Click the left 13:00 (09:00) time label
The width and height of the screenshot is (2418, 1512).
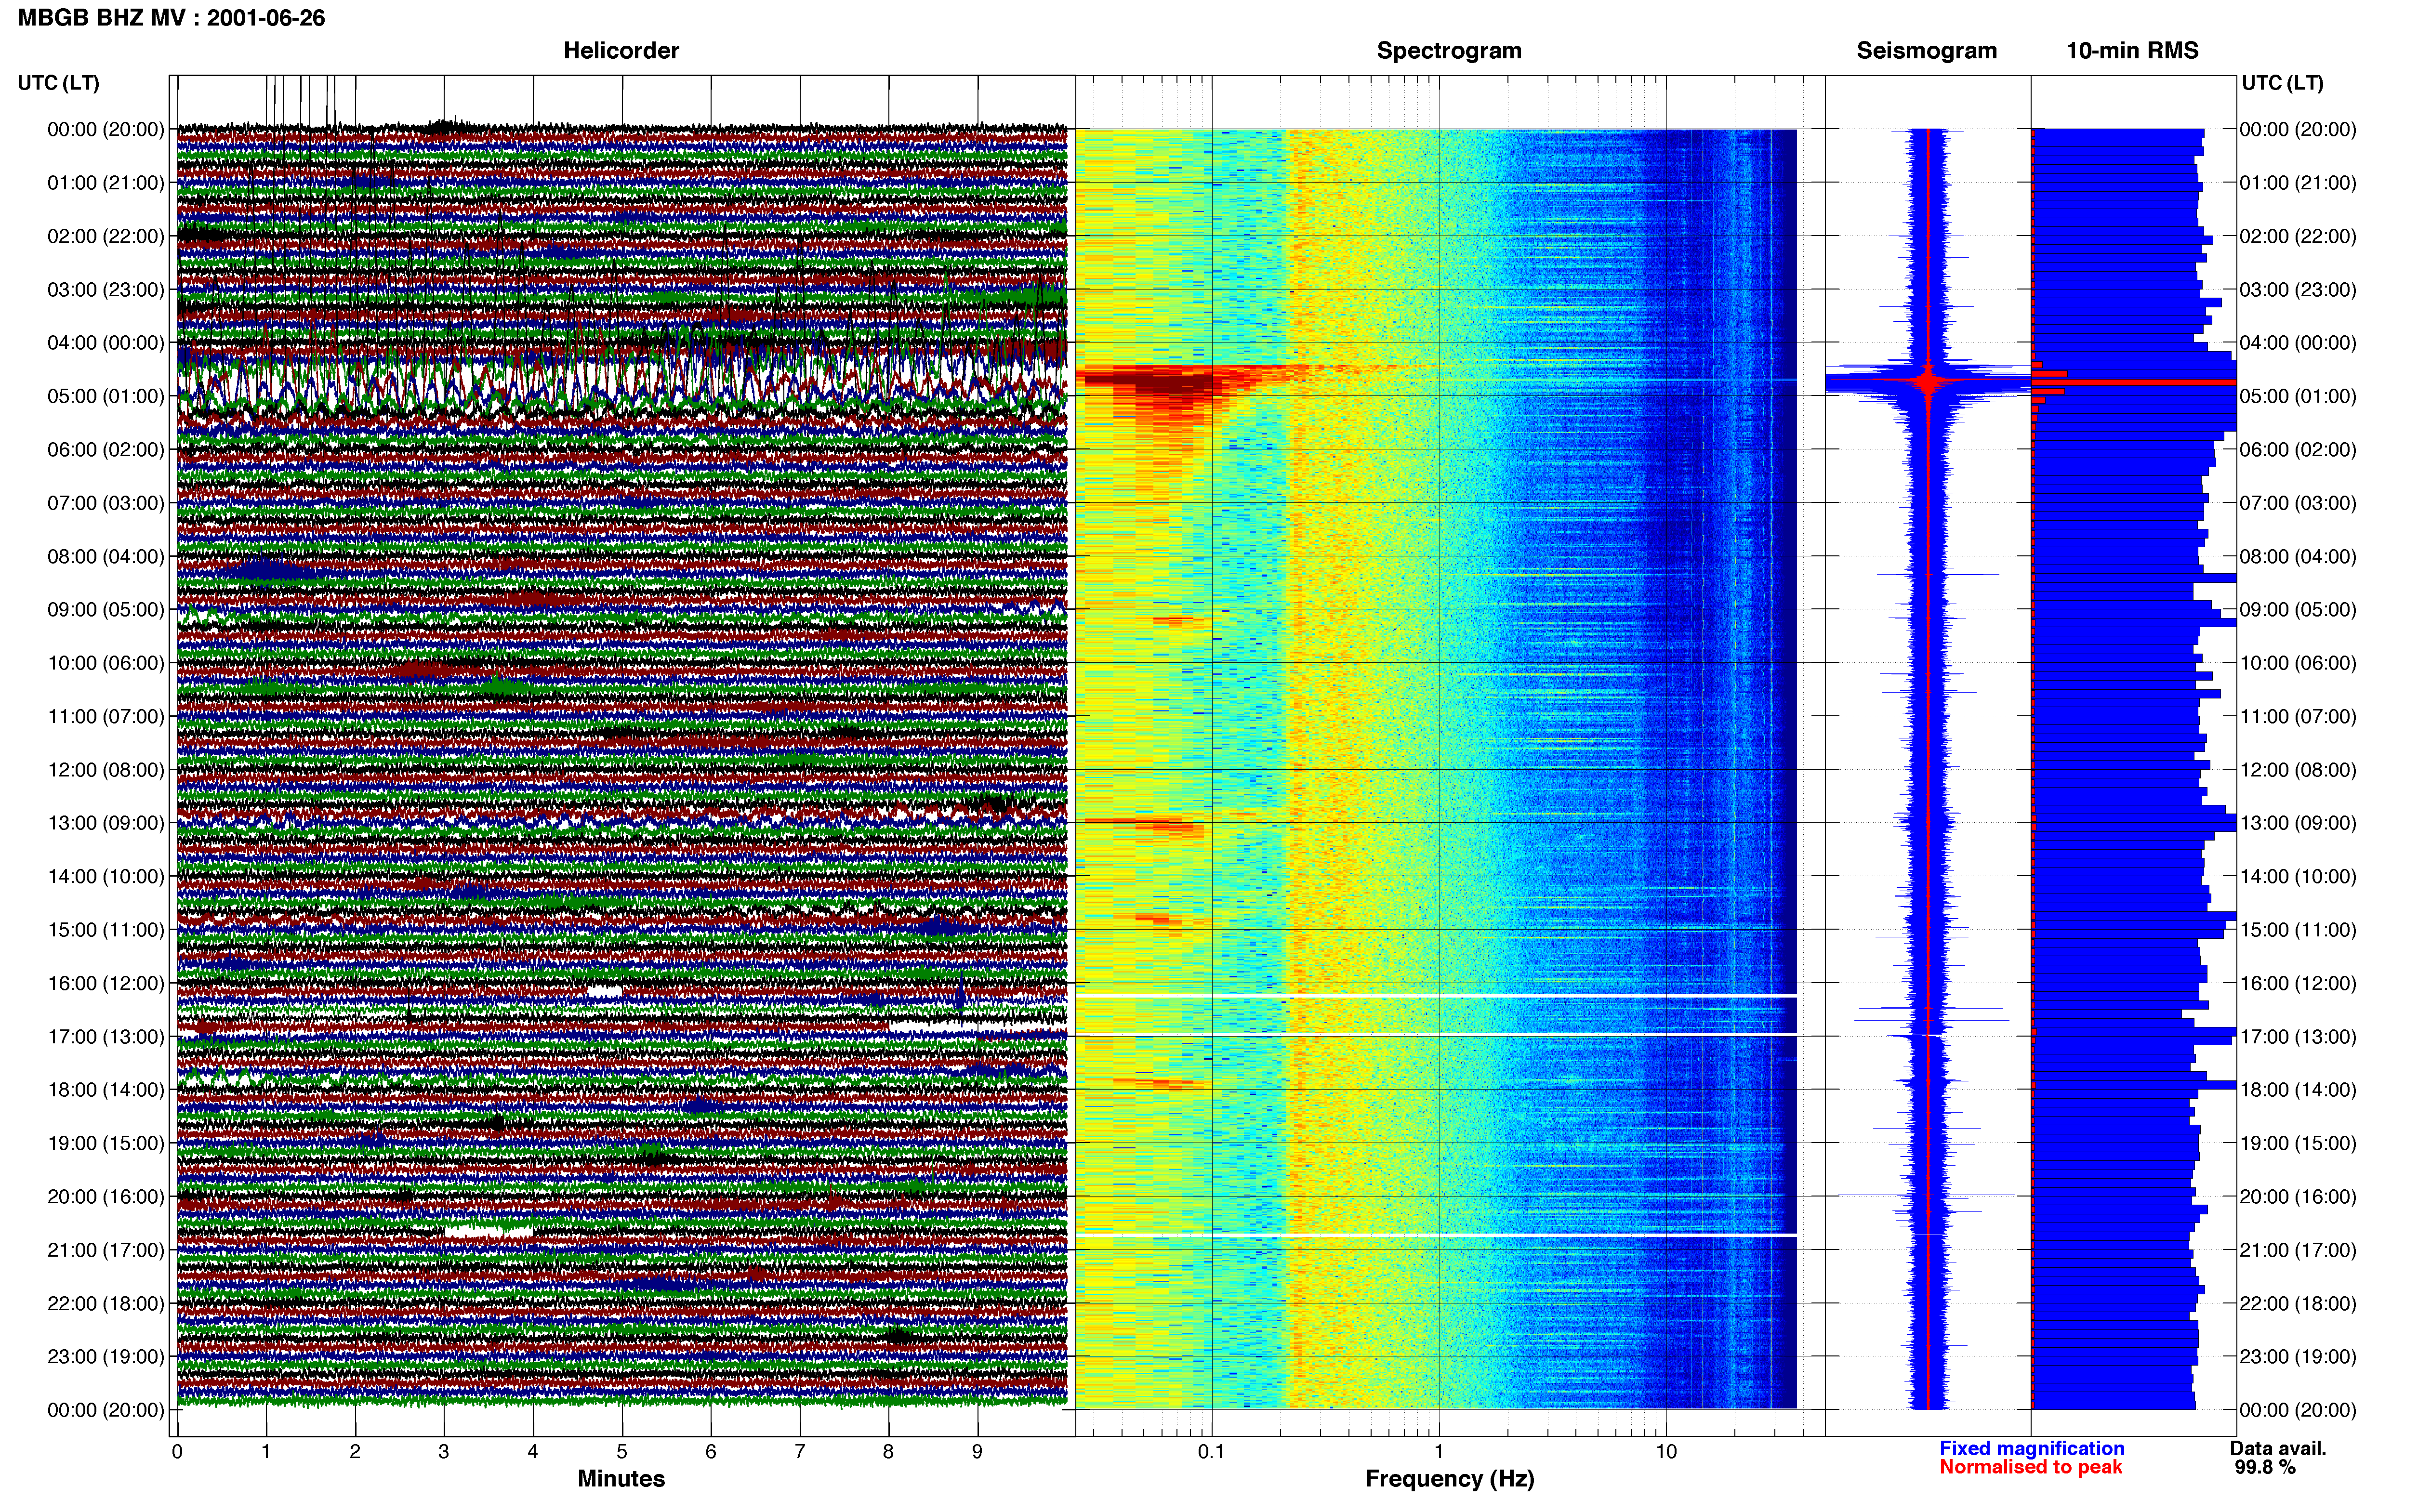click(x=106, y=823)
